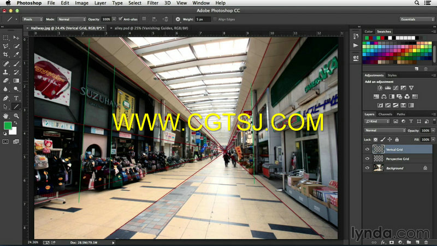The image size is (437, 246).
Task: Open geometry options gear icon
Action: coord(178,19)
